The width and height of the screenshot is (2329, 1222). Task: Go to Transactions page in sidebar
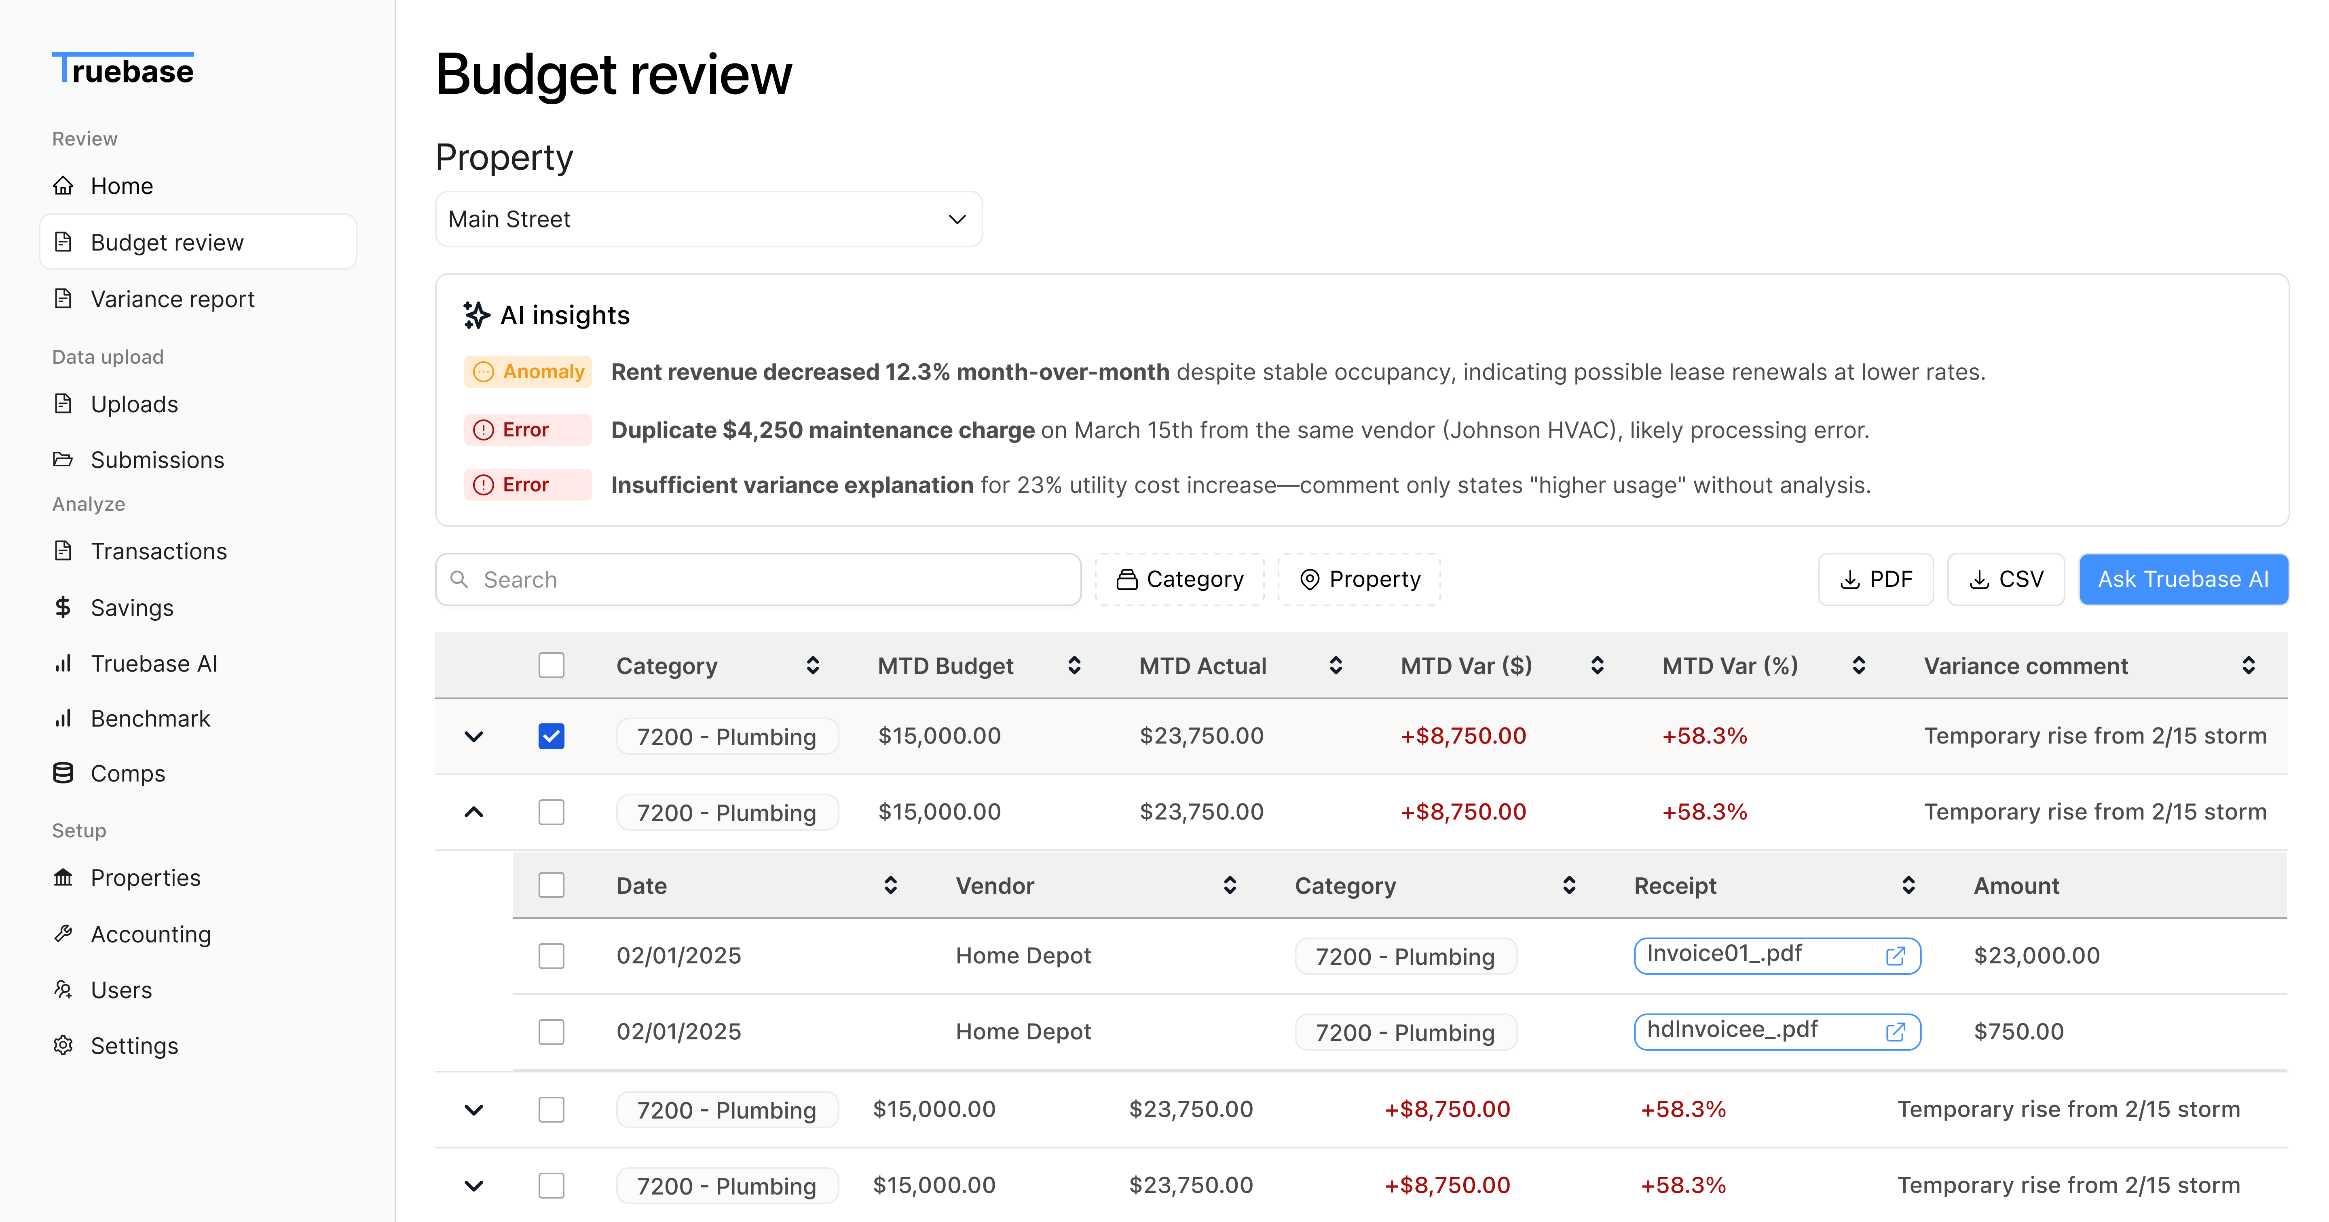point(158,550)
